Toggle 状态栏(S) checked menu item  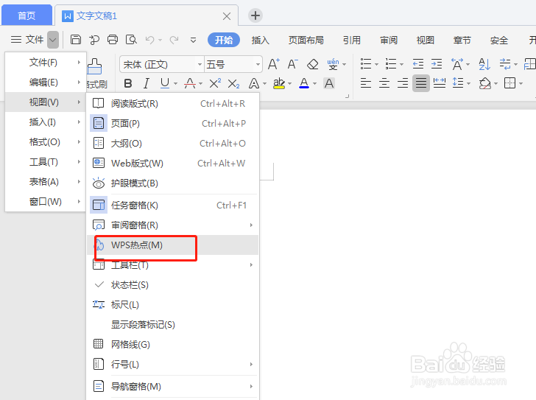point(172,285)
